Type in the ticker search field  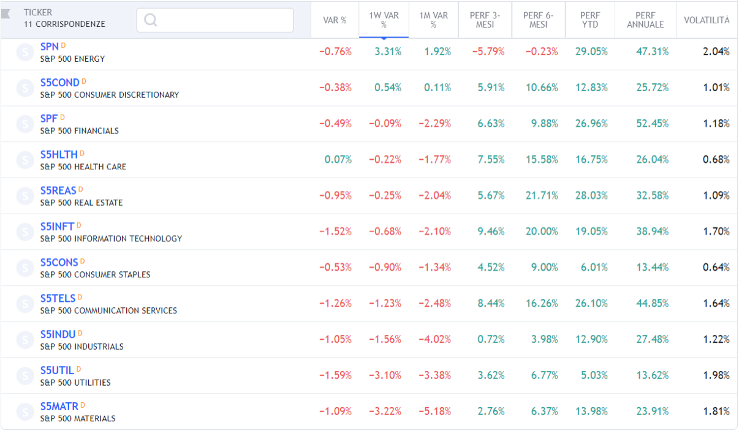pyautogui.click(x=224, y=20)
